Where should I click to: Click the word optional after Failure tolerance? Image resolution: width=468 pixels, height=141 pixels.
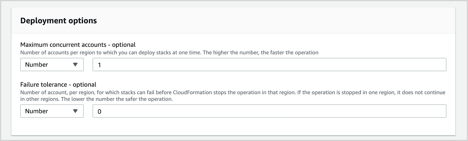[x=84, y=85]
